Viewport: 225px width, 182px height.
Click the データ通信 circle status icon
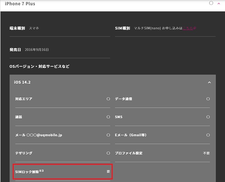208,99
